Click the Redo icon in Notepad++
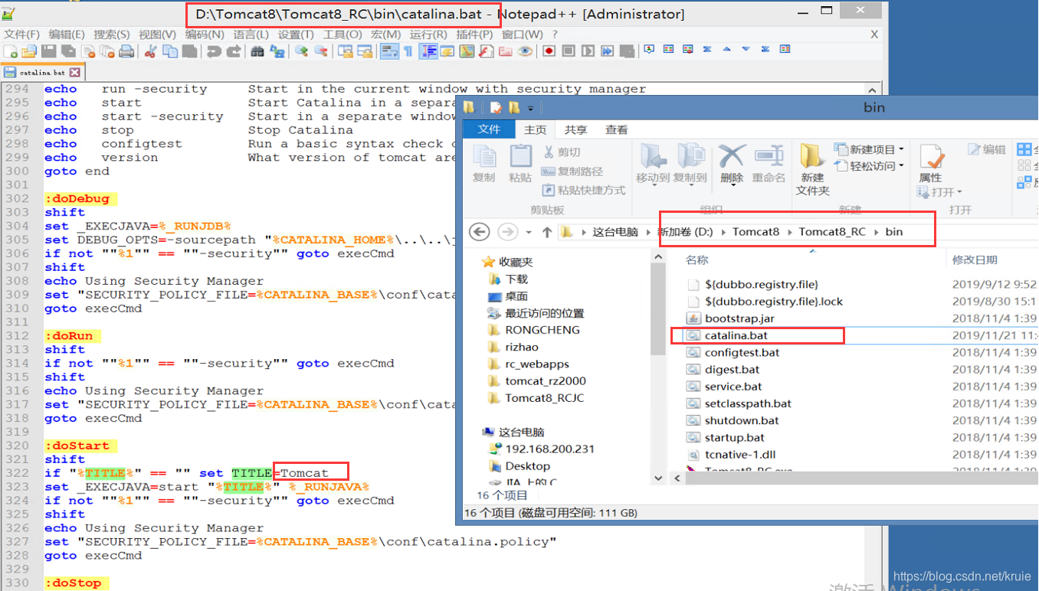The height and width of the screenshot is (591, 1039). point(233,51)
